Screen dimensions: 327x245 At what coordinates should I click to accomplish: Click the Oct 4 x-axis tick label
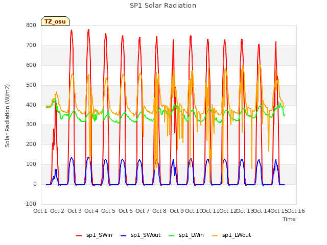91,211
